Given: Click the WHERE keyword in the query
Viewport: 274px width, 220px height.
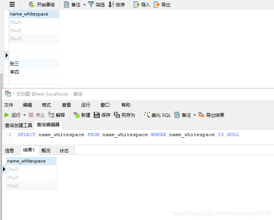Looking at the screenshot, I should point(159,135).
